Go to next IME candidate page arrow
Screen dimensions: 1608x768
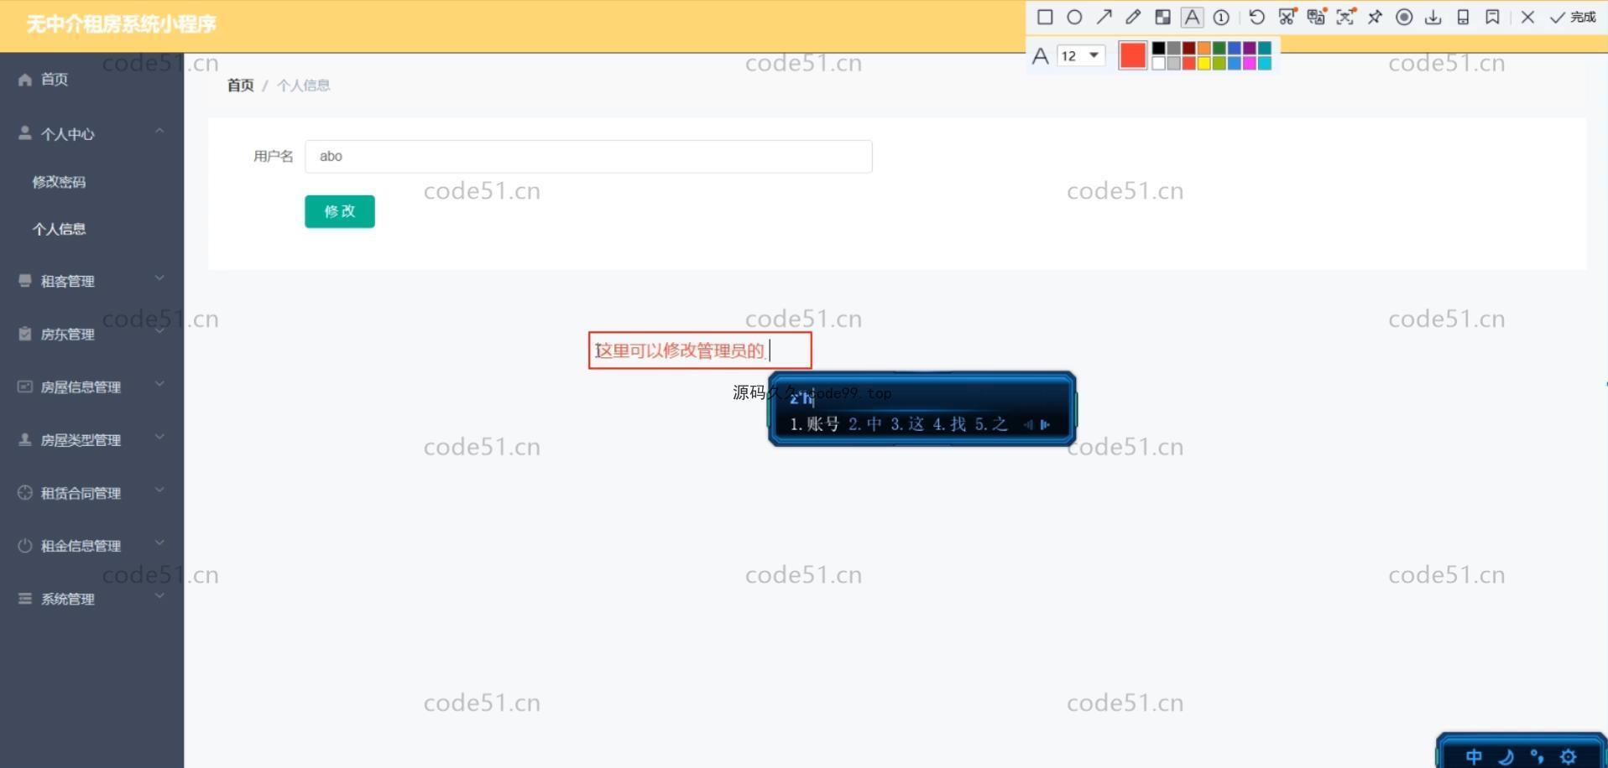coord(1045,425)
